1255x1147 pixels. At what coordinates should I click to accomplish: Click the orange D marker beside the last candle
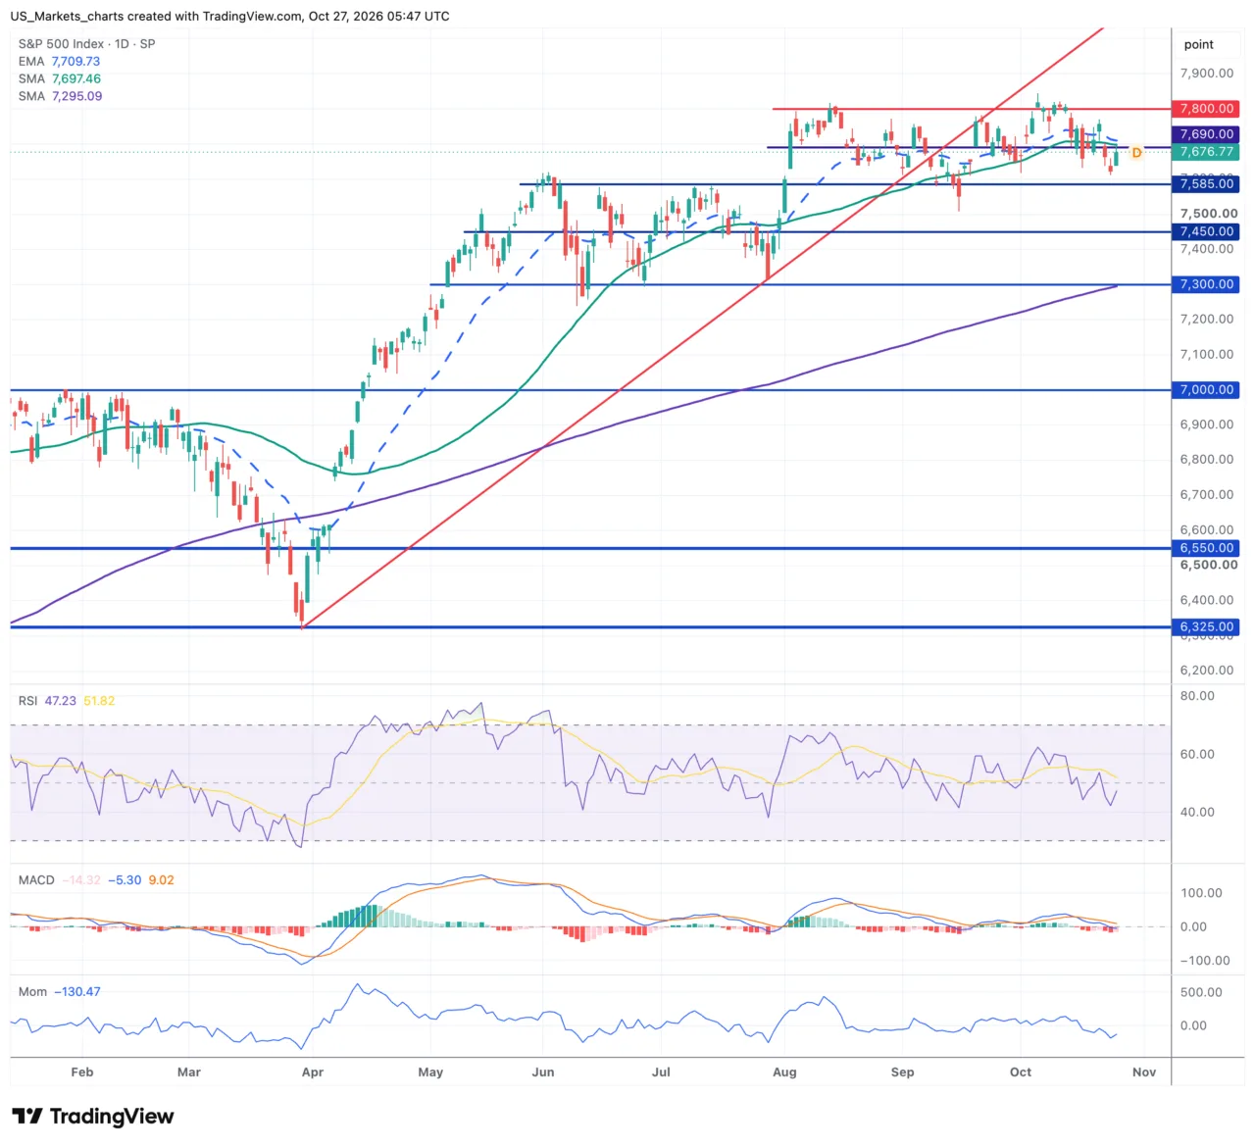click(x=1136, y=153)
